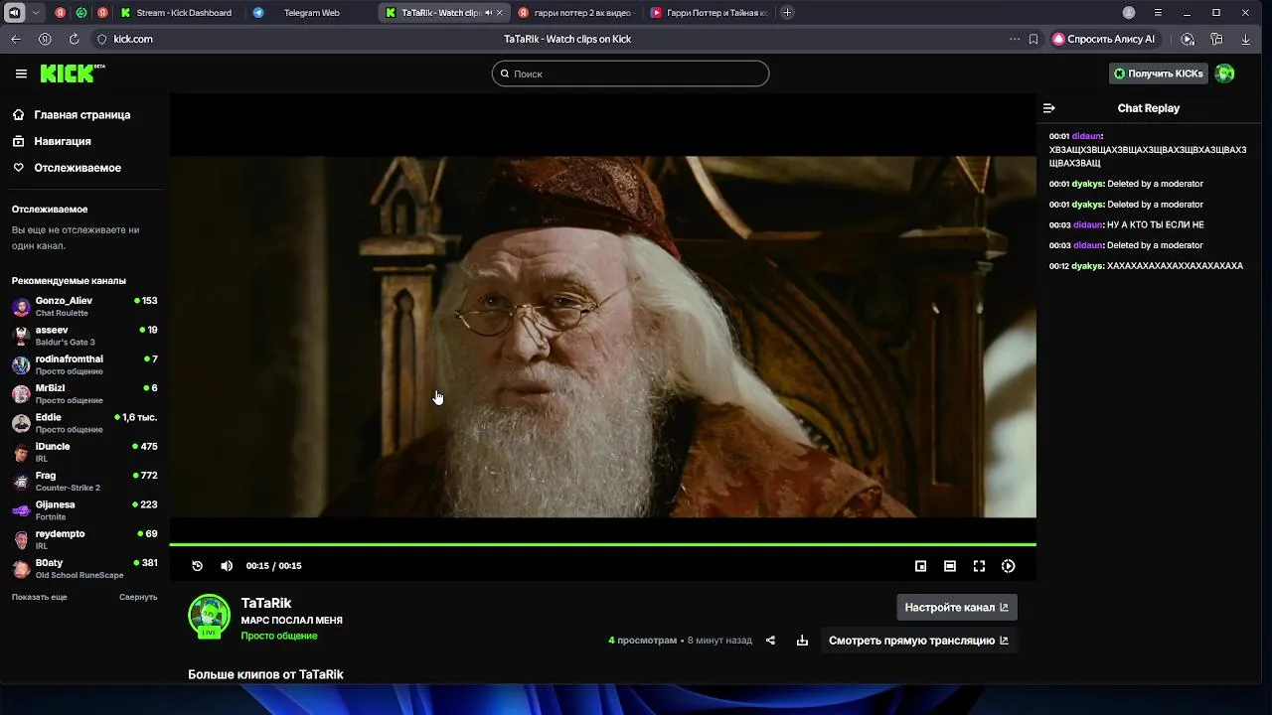Open the Kick hamburger sidebar menu
Screen dimensions: 1272x715
click(x=21, y=73)
